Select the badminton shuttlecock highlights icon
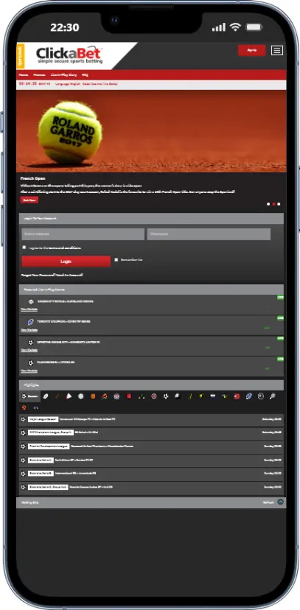The height and width of the screenshot is (610, 300). (x=69, y=396)
